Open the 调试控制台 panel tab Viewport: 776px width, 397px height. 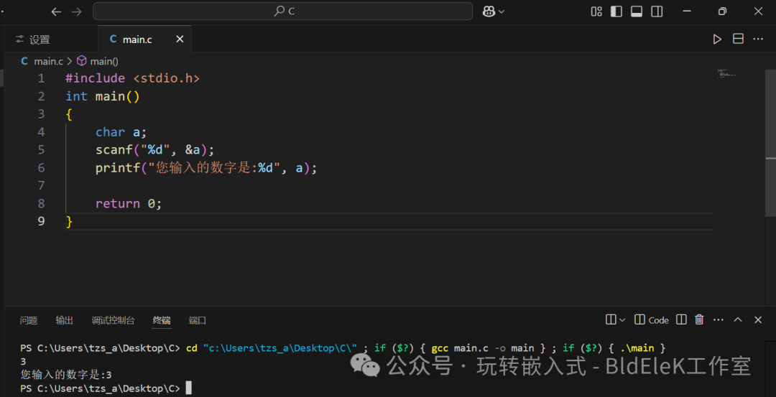click(113, 320)
